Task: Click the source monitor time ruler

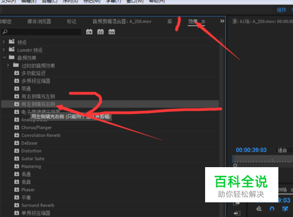Action: click(263, 160)
